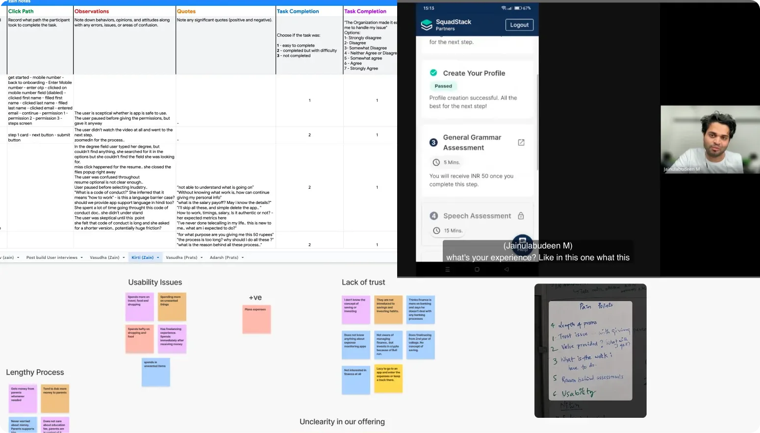The image size is (760, 433).
Task: Tap the SquadStack Partners logo icon
Action: point(427,25)
